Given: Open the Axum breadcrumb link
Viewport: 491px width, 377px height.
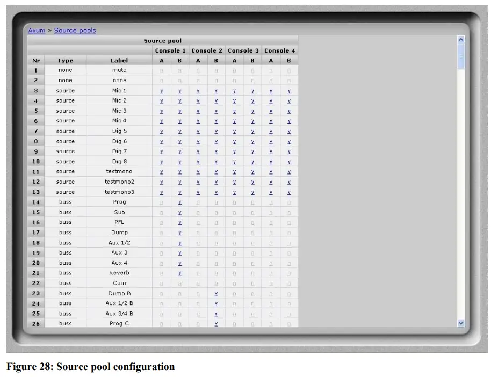Looking at the screenshot, I should click(x=37, y=31).
